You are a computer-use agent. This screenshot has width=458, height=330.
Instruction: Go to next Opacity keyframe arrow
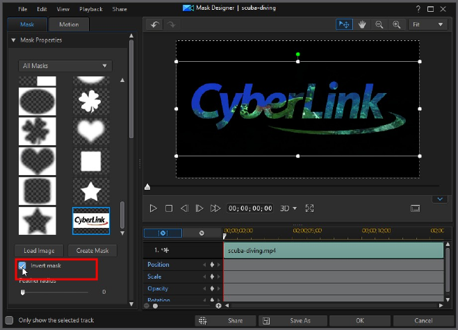tap(218, 288)
